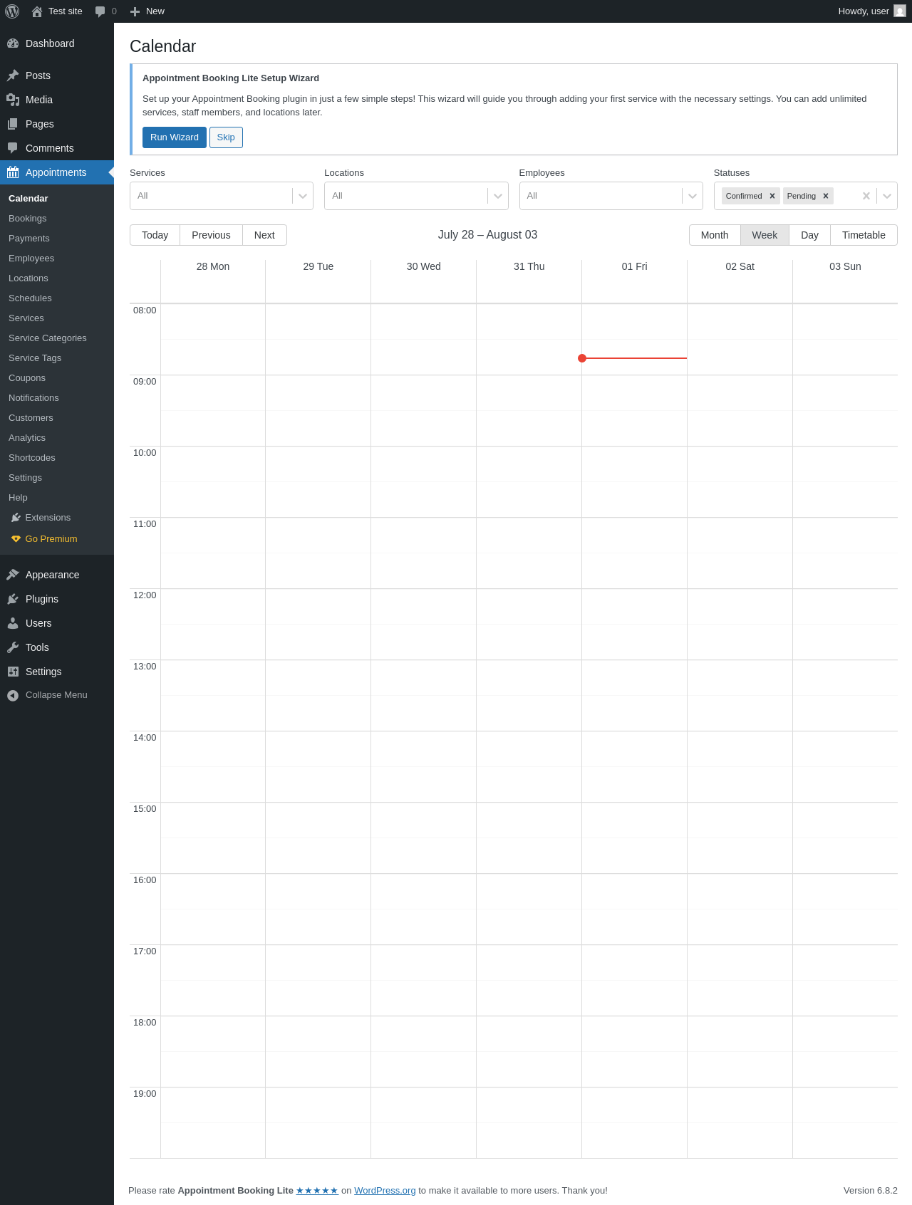Go to Previous week

point(211,235)
